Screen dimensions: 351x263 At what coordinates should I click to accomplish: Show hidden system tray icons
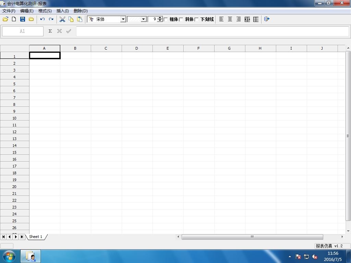pyautogui.click(x=290, y=256)
